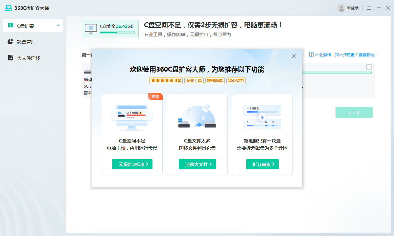Click the C盘扩容 sidebar icon
This screenshot has height=236, width=394.
coord(11,26)
